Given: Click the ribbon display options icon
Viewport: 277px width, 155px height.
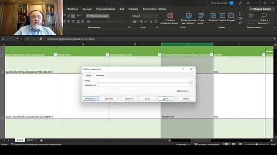Looking at the screenshot, I should (248, 3).
